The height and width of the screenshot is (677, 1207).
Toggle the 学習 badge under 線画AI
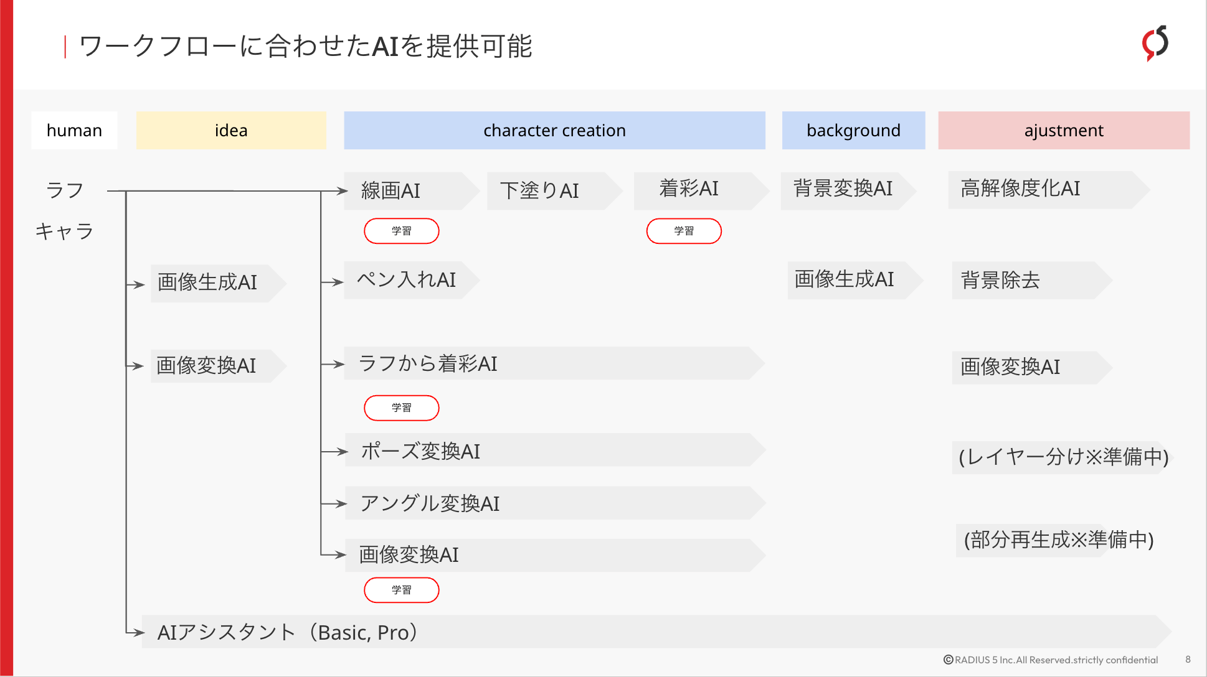point(401,230)
